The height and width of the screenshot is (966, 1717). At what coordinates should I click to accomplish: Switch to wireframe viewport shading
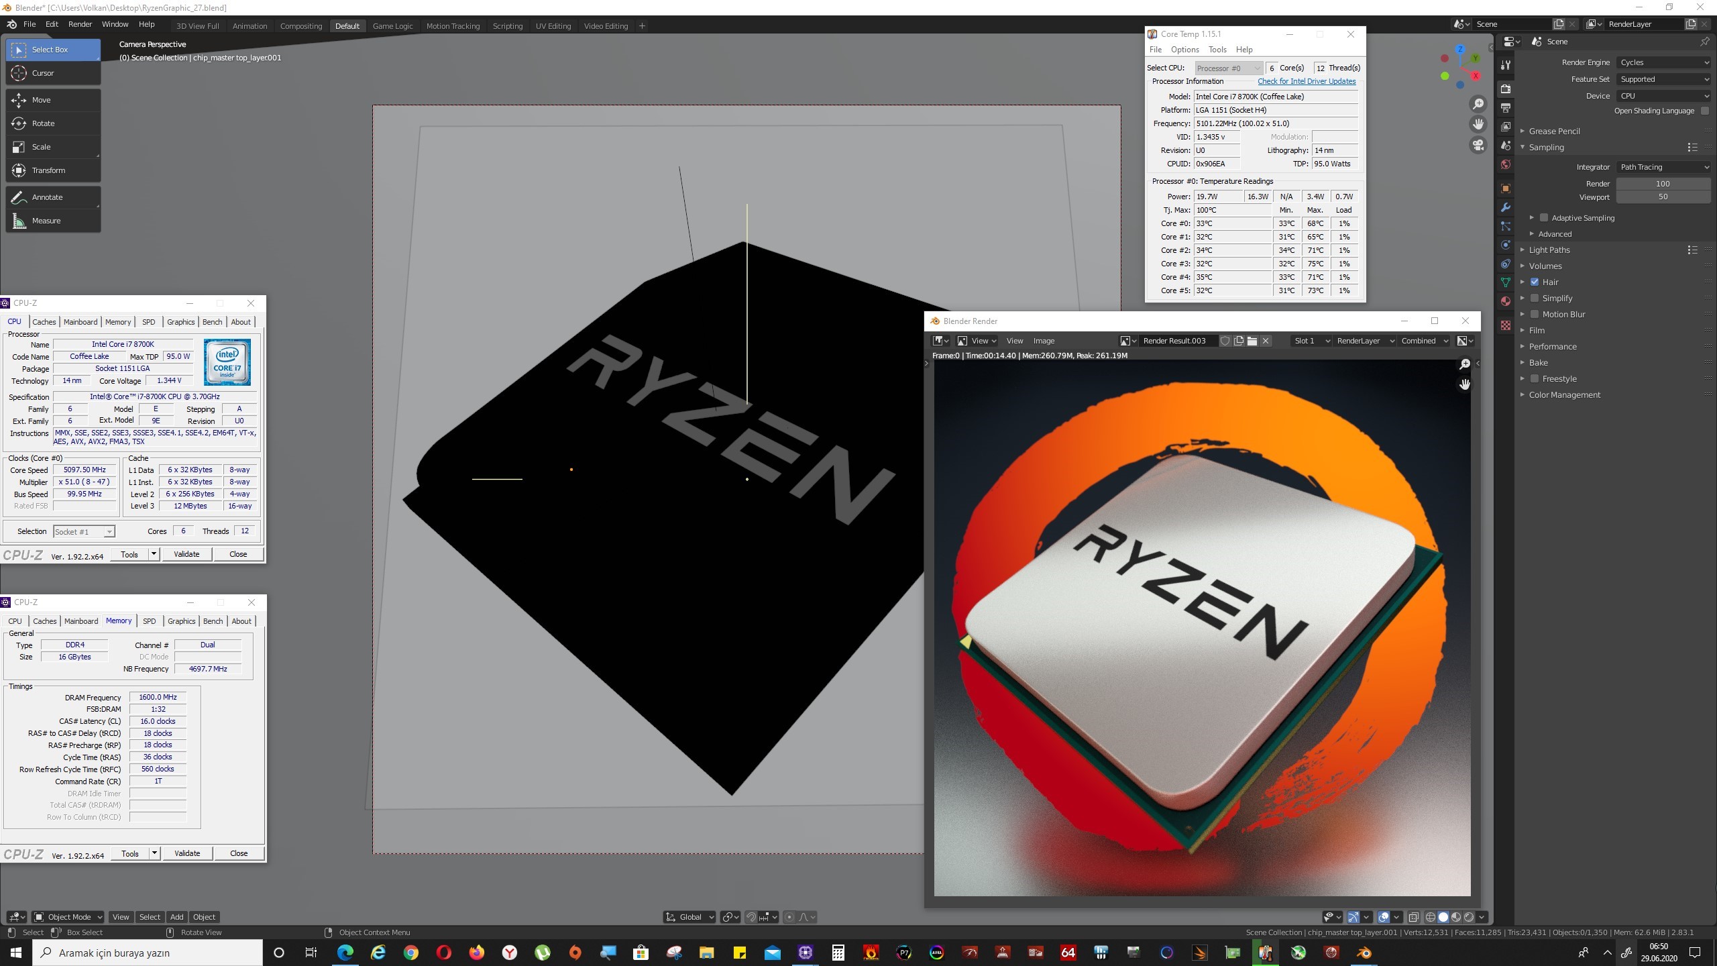[x=1430, y=917]
